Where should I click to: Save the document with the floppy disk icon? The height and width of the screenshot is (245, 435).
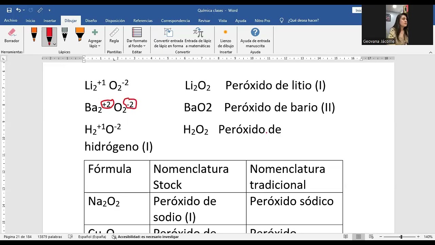[9, 10]
